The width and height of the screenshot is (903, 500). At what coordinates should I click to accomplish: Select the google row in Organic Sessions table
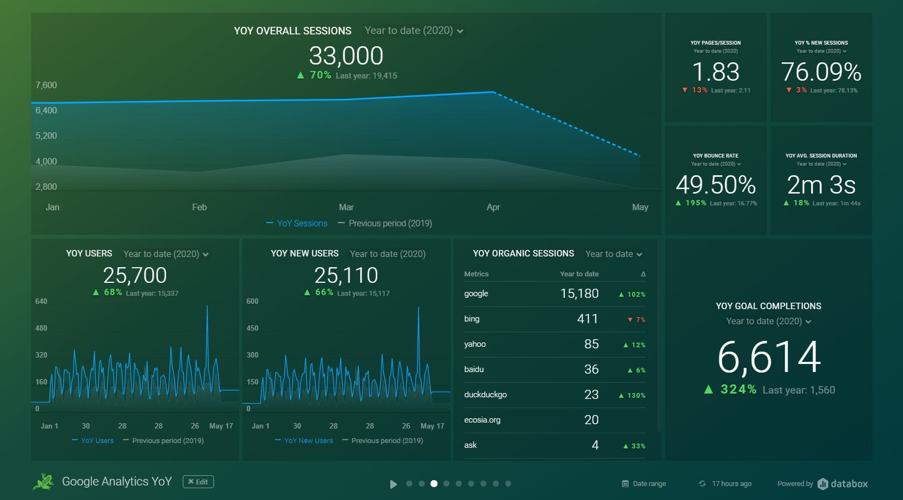tap(554, 294)
